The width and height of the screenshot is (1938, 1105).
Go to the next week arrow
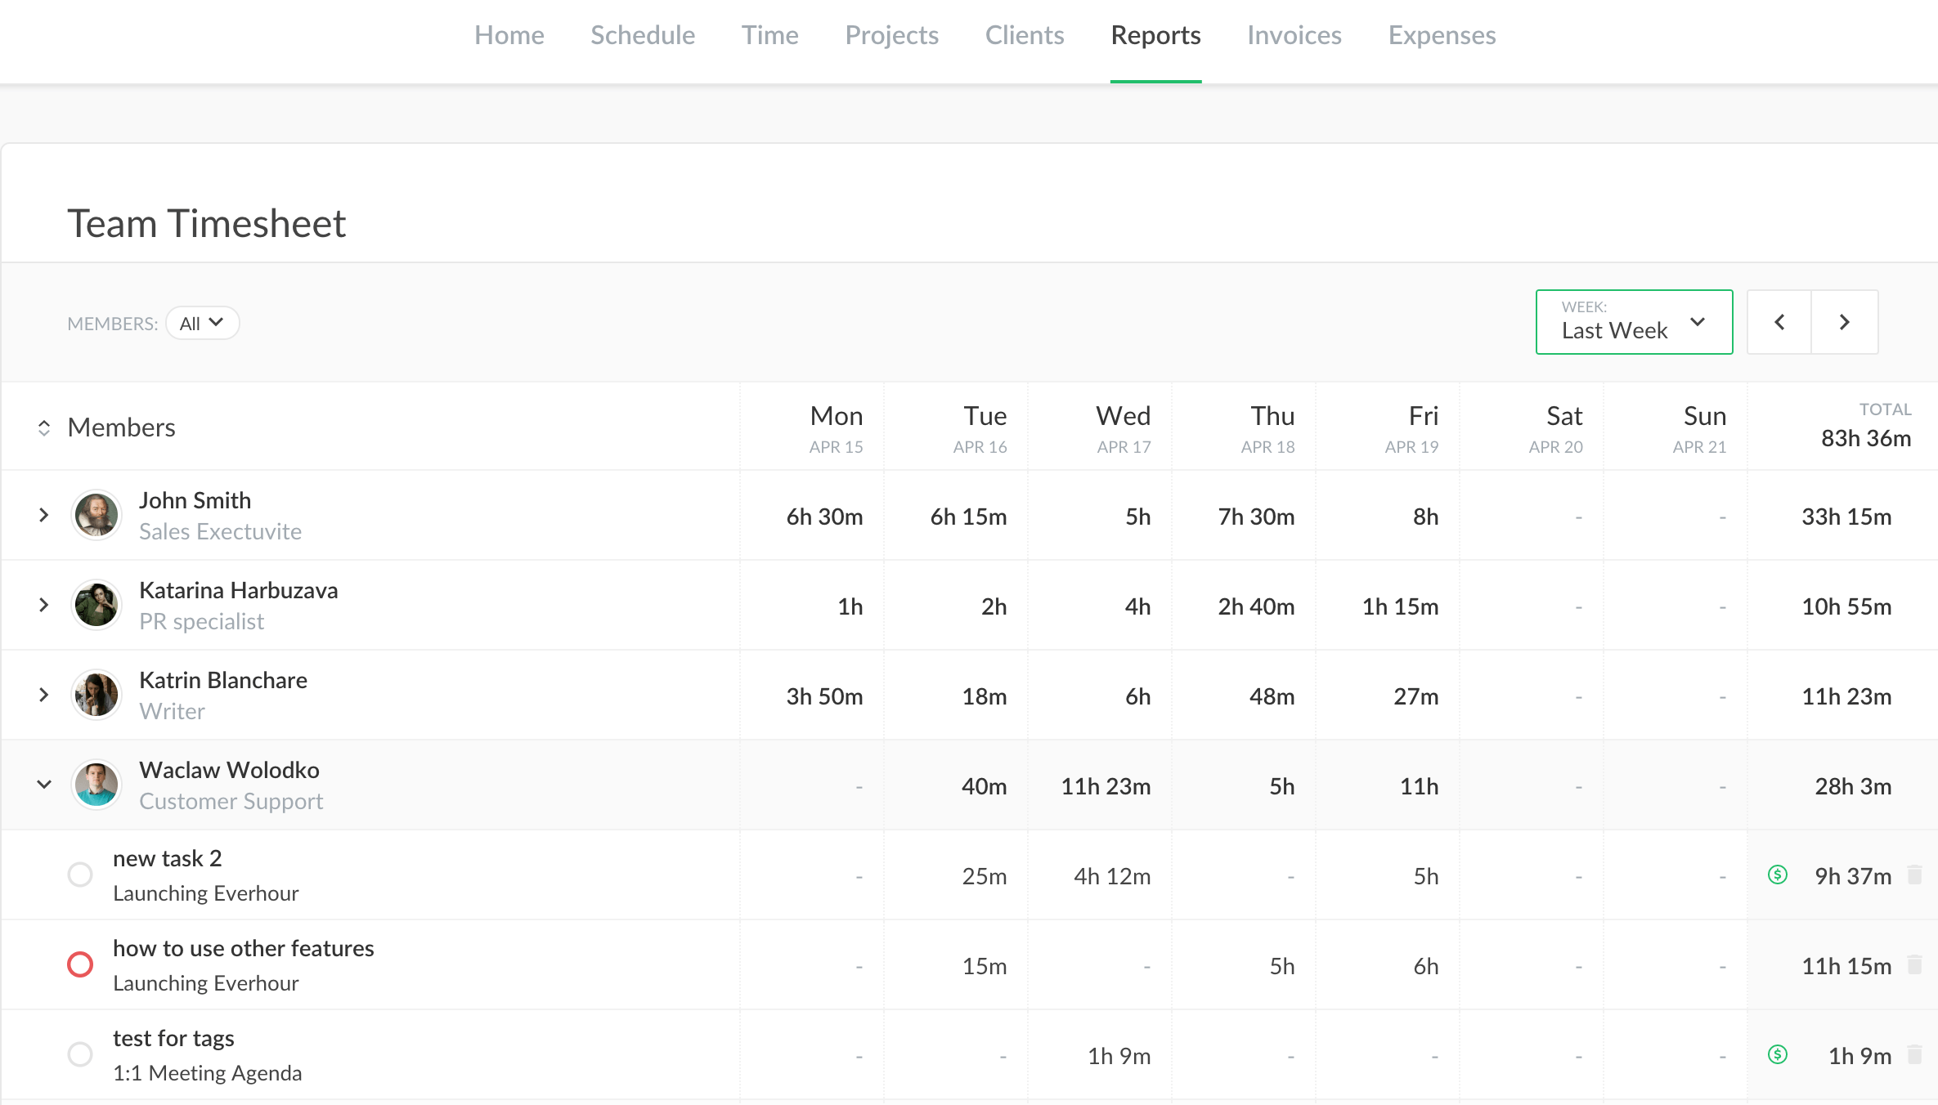click(x=1845, y=322)
